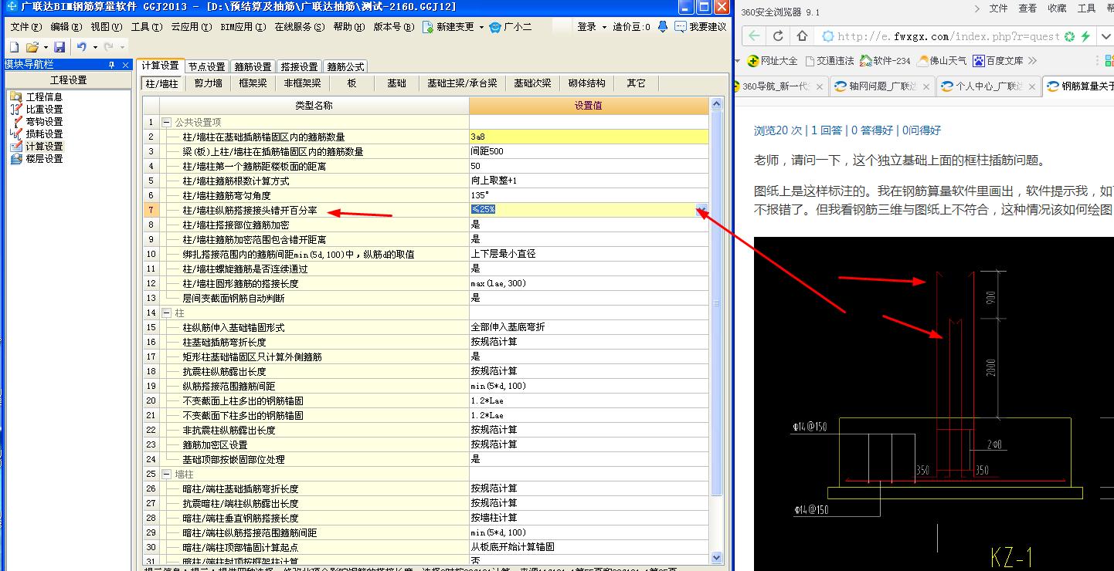Reload the page in 360 browser
This screenshot has height=571, width=1114.
coord(778,36)
